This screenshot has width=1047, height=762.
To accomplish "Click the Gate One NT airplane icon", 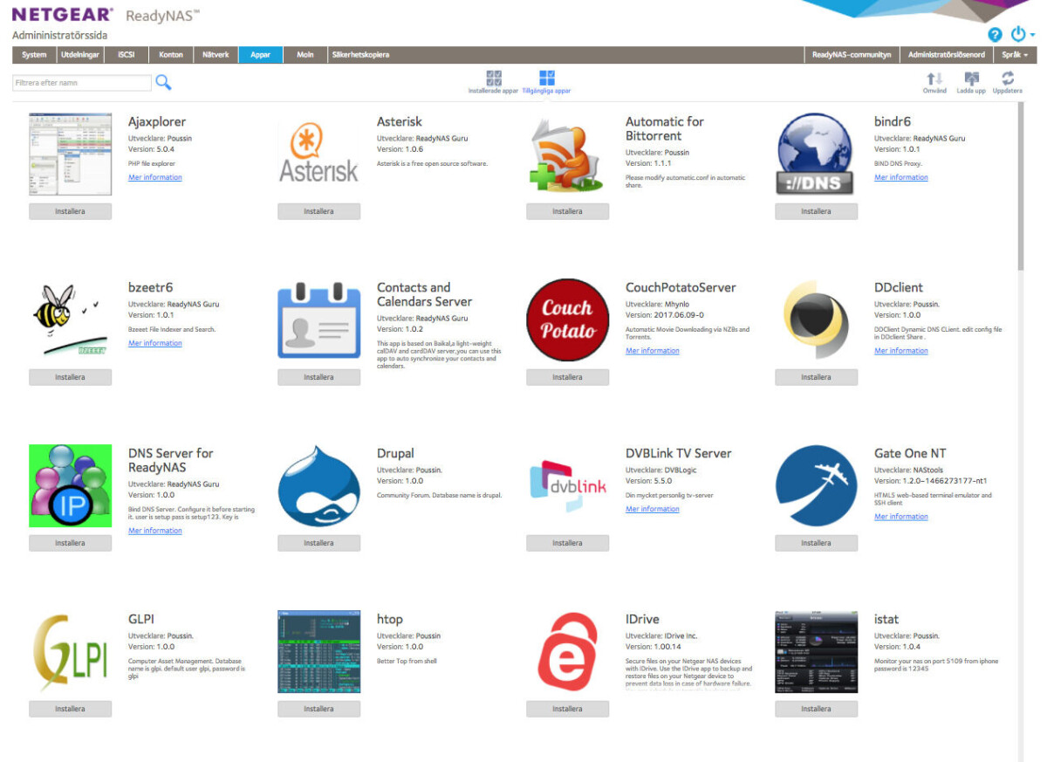I will pos(816,486).
